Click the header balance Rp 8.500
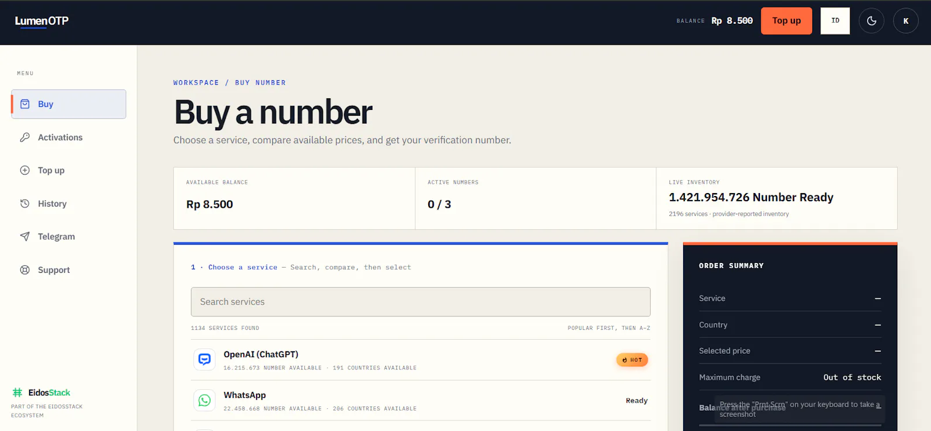This screenshot has width=931, height=431. click(x=732, y=21)
